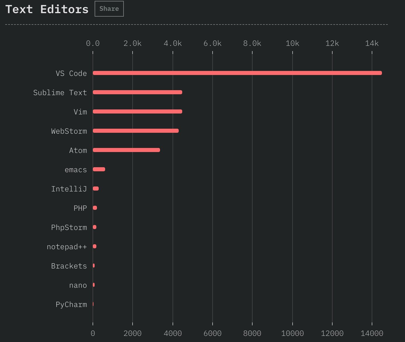Select the emacs bar
The image size is (405, 342).
99,169
